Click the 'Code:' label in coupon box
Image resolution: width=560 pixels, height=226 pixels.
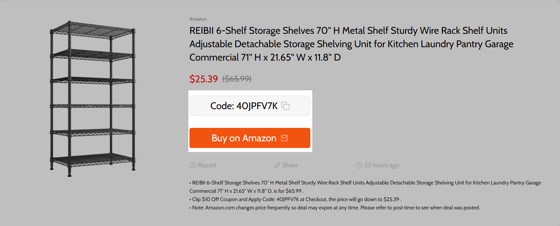[222, 106]
